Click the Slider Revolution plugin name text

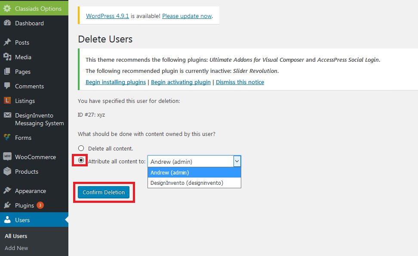coord(255,71)
